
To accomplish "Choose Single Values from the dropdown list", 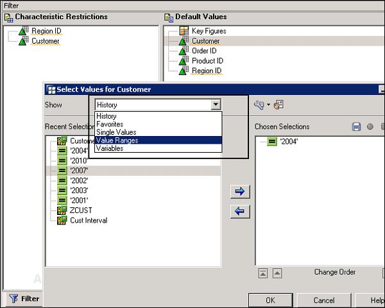I will 158,132.
